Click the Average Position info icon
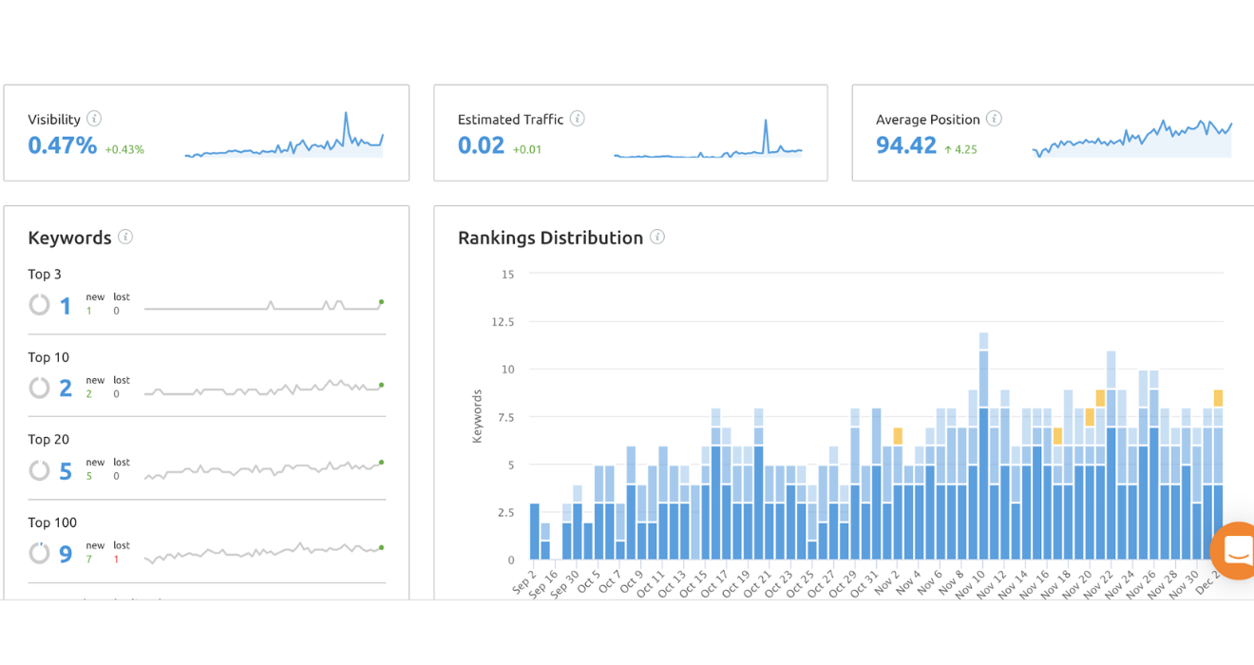This screenshot has width=1254, height=665. 994,119
